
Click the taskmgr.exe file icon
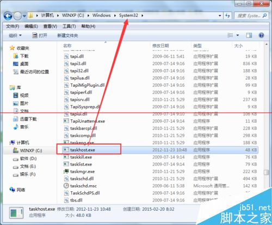[66, 171]
